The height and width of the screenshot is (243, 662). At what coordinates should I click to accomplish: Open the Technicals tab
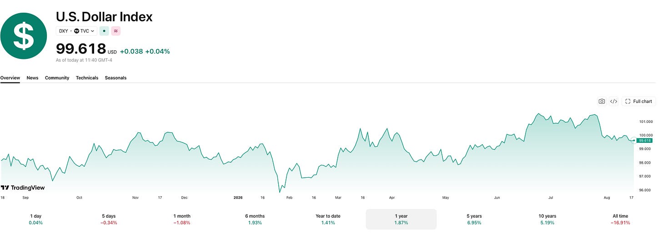(x=87, y=78)
